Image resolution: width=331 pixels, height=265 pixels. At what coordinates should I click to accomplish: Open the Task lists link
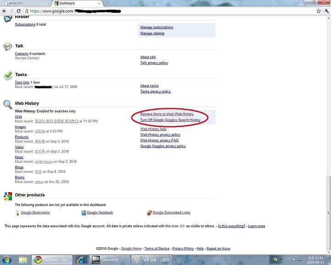coord(22,82)
